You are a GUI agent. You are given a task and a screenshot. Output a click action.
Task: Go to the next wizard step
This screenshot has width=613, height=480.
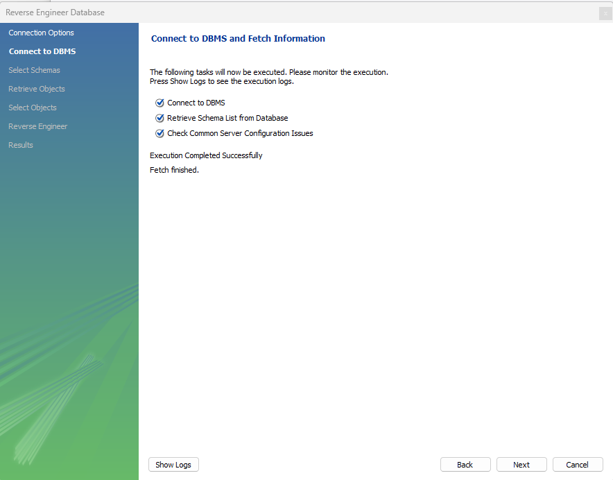coord(521,465)
